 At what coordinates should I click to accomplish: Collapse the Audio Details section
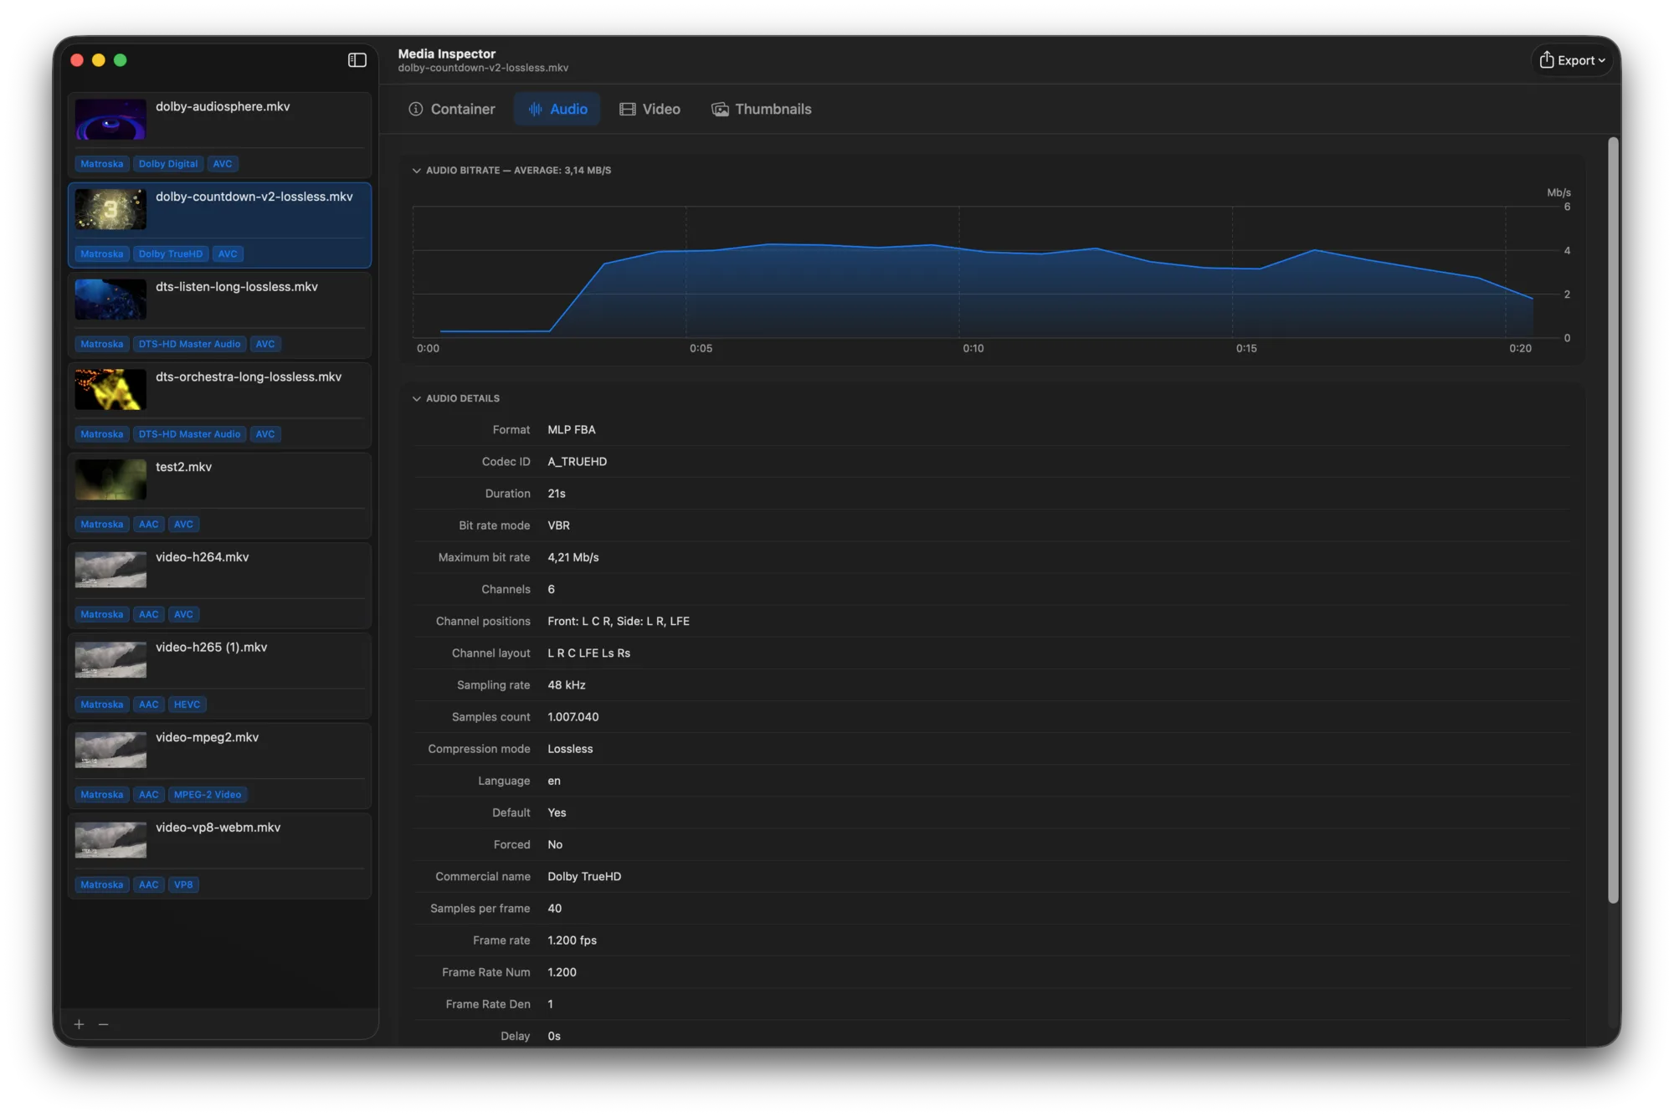416,398
